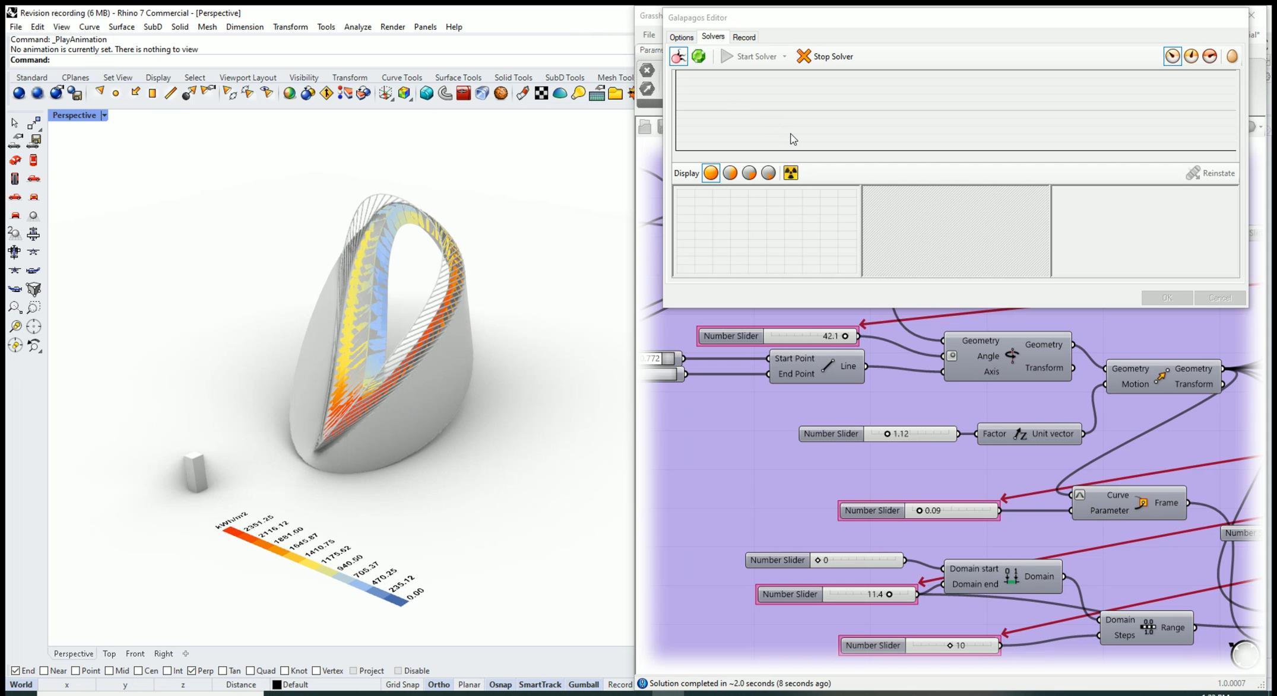Click the 42.1 Number Slider handle
Screen dimensions: 1277x696
pos(845,336)
